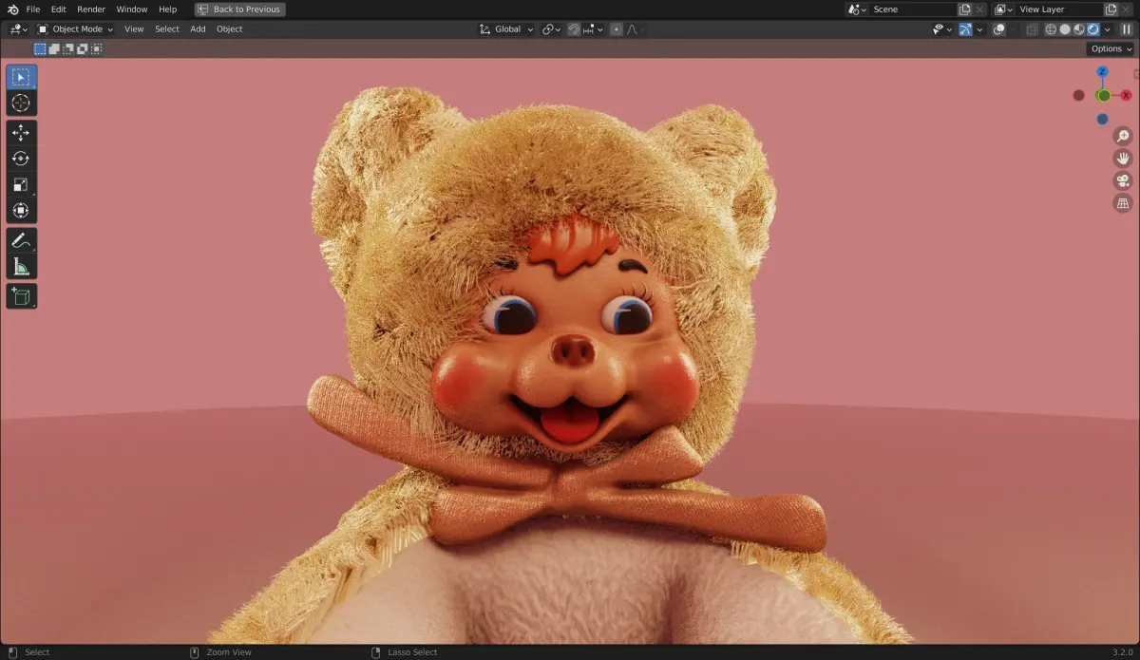This screenshot has height=660, width=1140.
Task: Set selection mode to intersect selection
Action: (x=96, y=48)
